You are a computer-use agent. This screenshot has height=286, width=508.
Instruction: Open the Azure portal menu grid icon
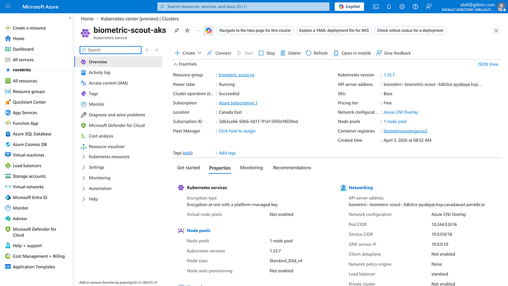point(8,6)
